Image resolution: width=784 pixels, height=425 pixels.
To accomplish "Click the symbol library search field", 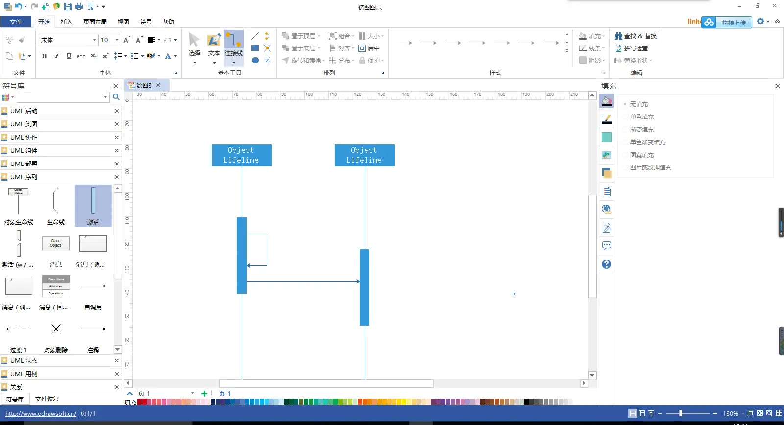I will pos(60,97).
